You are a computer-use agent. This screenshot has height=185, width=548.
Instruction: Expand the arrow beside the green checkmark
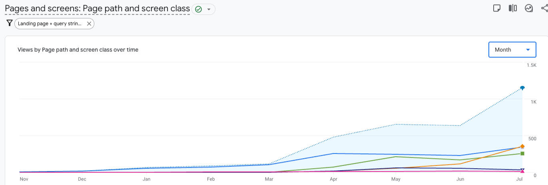coord(209,9)
